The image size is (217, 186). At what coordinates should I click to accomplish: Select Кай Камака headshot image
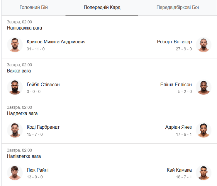tap(204, 173)
